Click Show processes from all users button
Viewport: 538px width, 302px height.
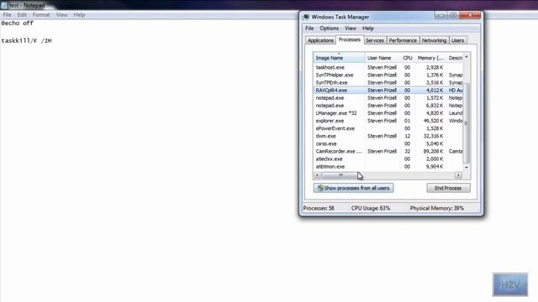(353, 188)
